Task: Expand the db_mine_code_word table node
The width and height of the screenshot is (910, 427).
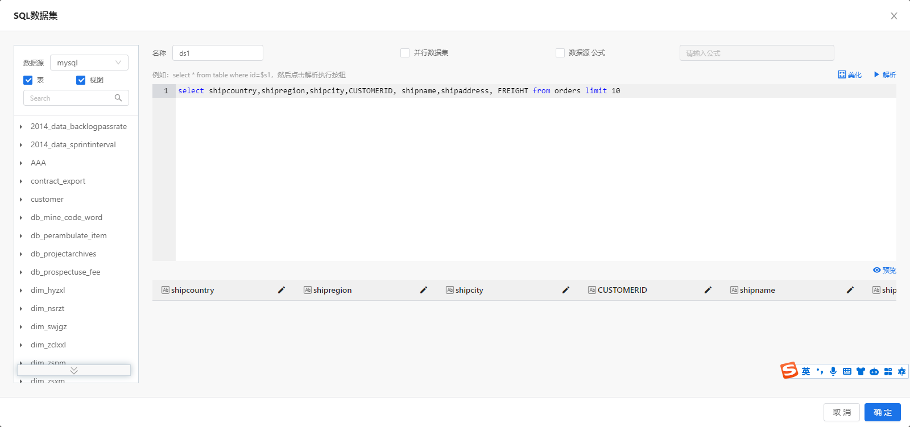Action: [21, 218]
